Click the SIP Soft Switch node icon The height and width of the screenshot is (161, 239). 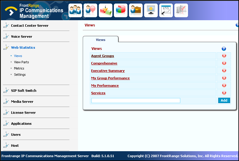pos(6,90)
